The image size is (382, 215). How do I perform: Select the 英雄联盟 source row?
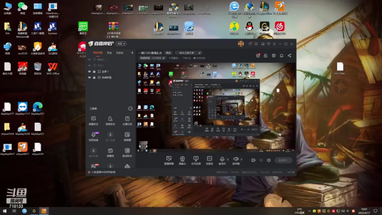pyautogui.click(x=111, y=77)
